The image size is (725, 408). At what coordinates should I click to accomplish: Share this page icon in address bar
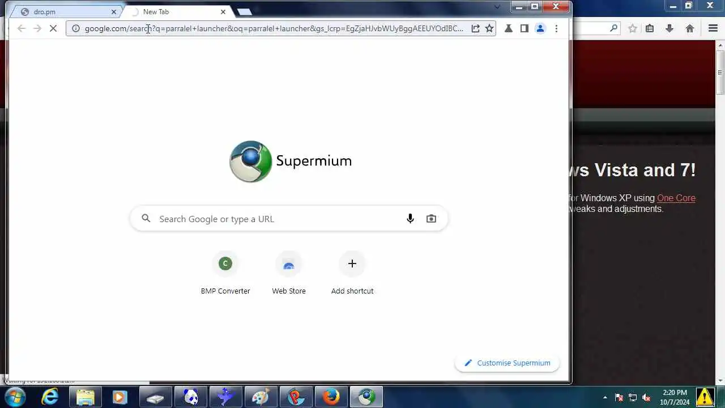click(476, 28)
